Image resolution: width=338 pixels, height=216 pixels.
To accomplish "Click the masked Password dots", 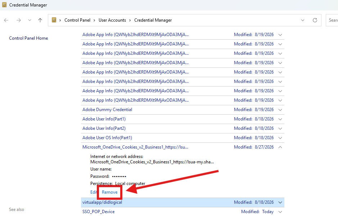I will click(119, 176).
